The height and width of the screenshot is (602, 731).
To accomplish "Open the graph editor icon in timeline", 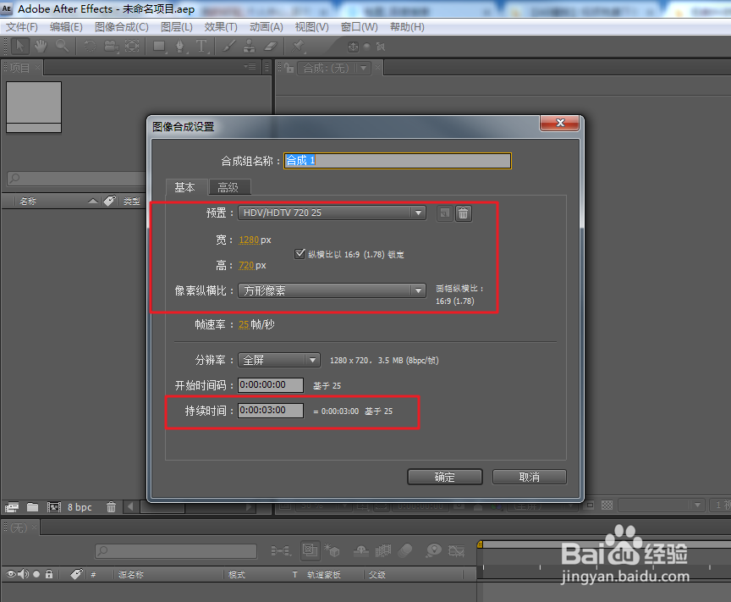I will point(456,551).
